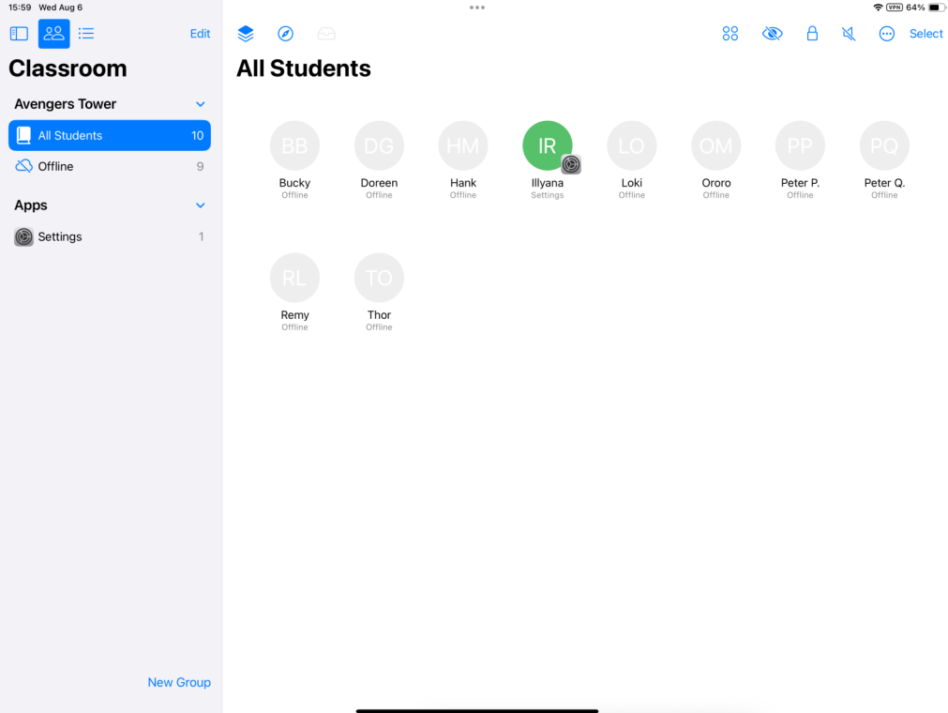The image size is (948, 713).
Task: Select student Loki's avatar
Action: click(x=632, y=145)
